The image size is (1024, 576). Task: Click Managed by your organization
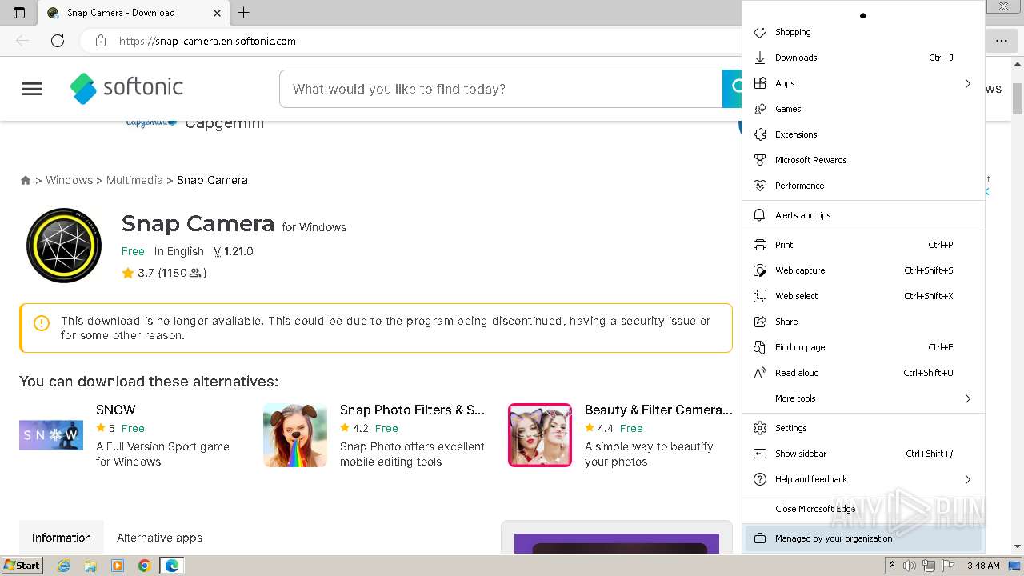[x=863, y=538]
